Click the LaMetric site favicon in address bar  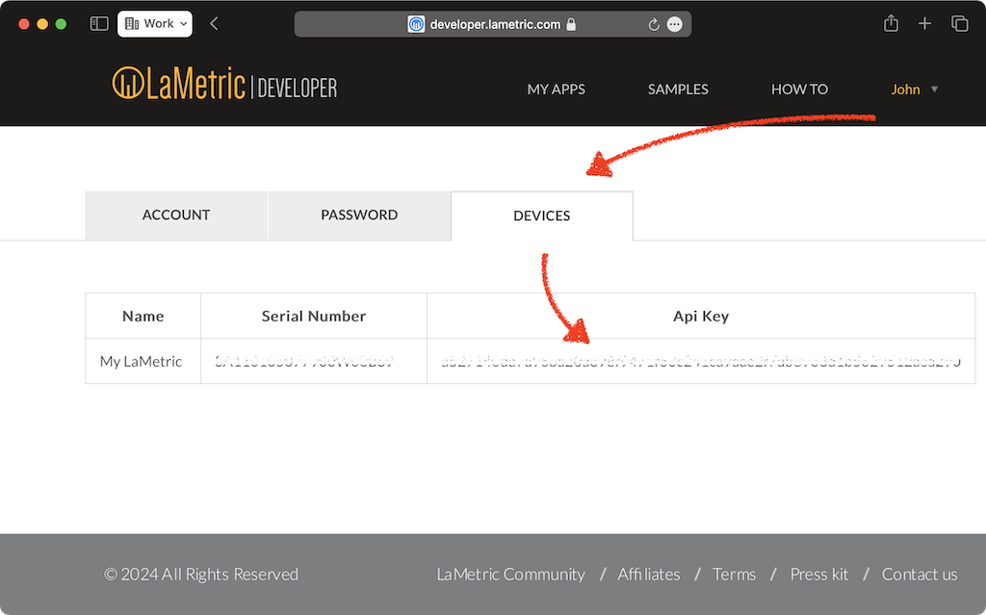[416, 24]
